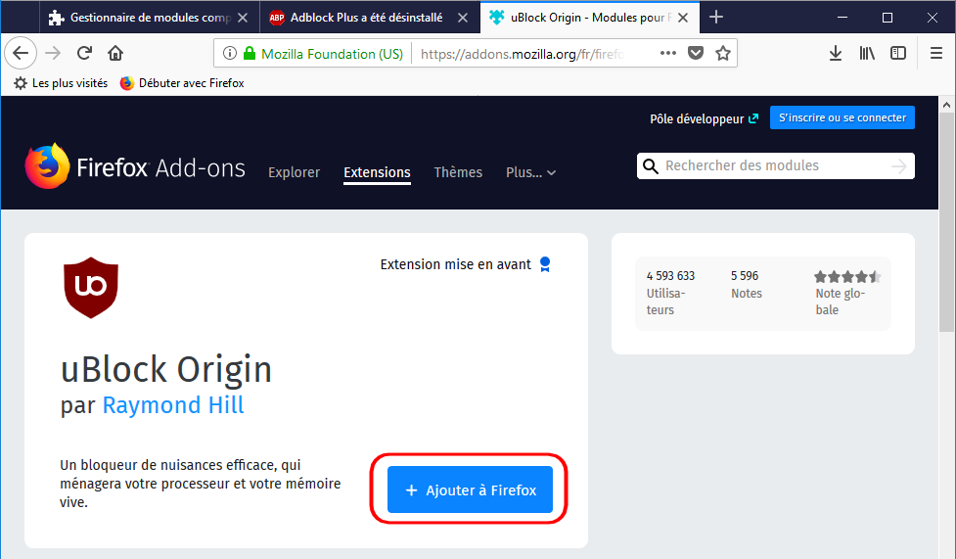Click the Extension mise en avant label
This screenshot has width=956, height=559.
(455, 264)
